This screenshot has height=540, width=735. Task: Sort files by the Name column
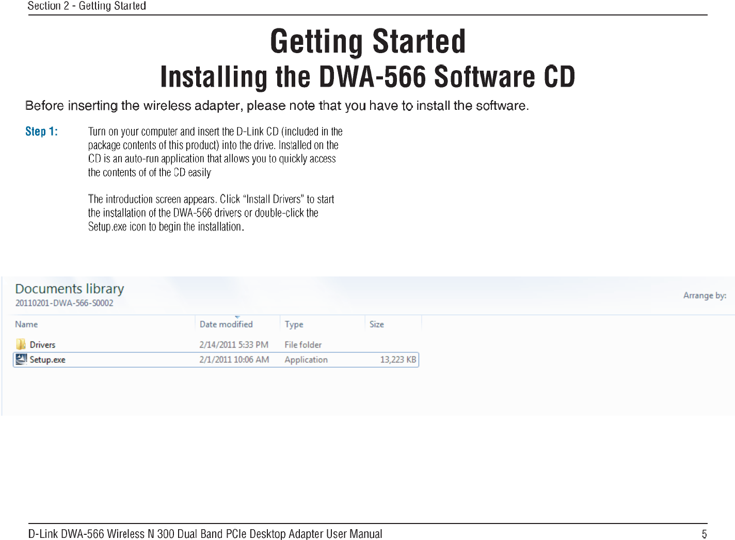point(26,324)
